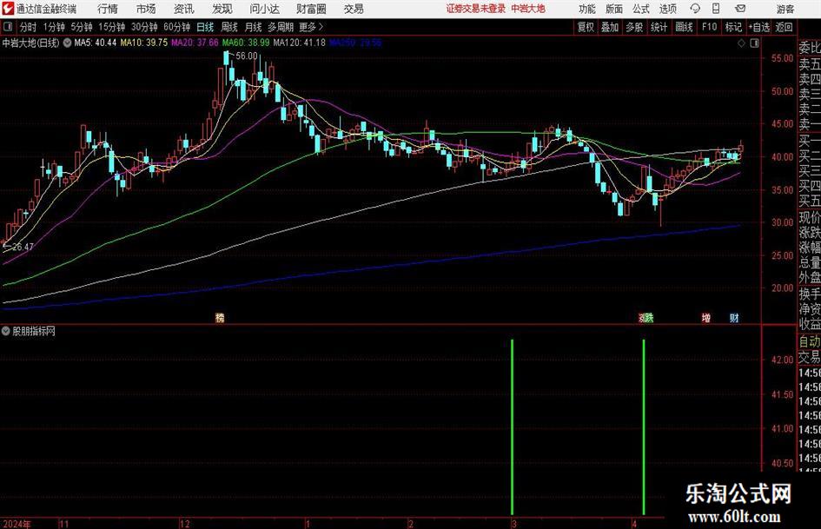Click the MA10: 39.75 indicator value
Screen dimensions: 821x529
coord(144,43)
